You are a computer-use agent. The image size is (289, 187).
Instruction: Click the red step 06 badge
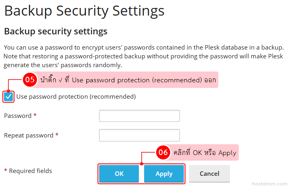coord(163,152)
